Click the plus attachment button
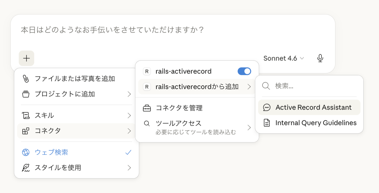 [x=27, y=58]
